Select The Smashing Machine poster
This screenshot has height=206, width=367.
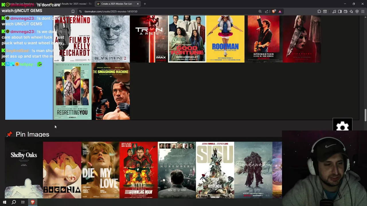tap(111, 91)
